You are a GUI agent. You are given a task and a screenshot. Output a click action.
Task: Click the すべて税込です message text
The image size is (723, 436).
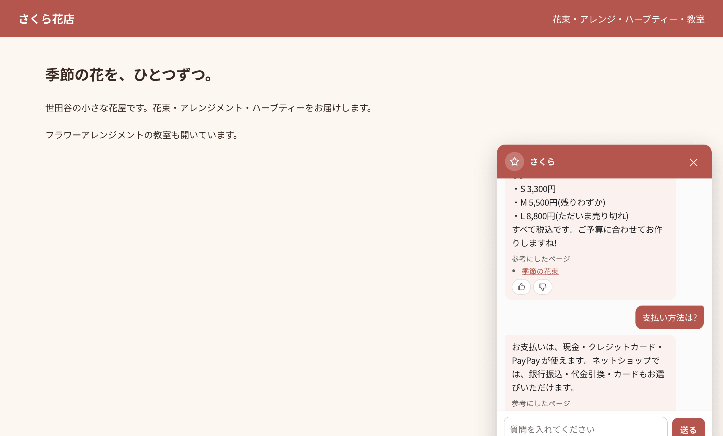pyautogui.click(x=587, y=236)
